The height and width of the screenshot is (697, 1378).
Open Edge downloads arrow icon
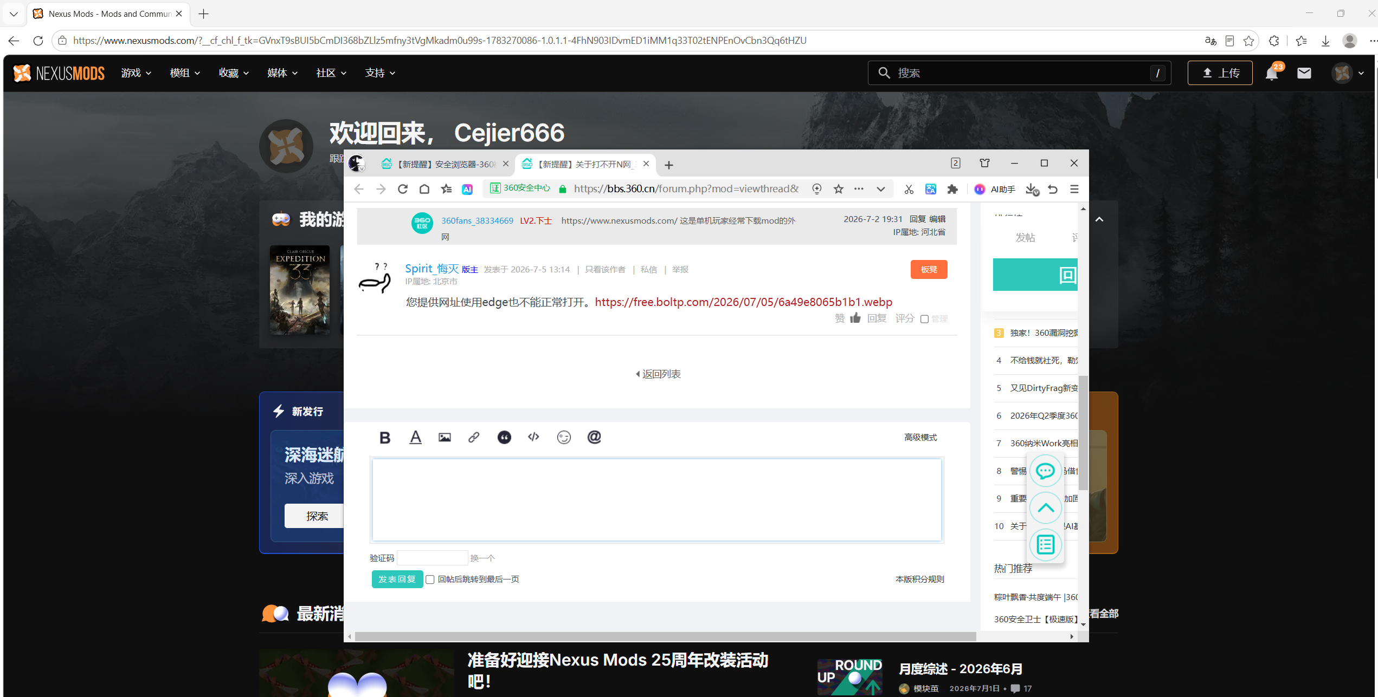[x=1325, y=41]
